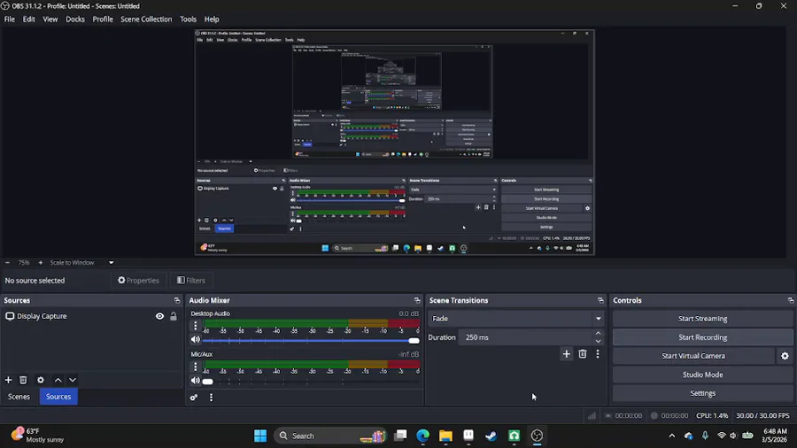Open the Help menu

(x=212, y=19)
